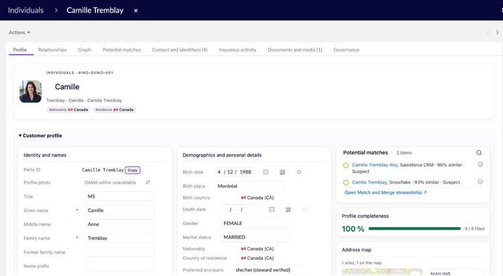Click the Nationality Canada (CA) value
Image resolution: width=503 pixels, height=276 pixels.
pyautogui.click(x=258, y=248)
